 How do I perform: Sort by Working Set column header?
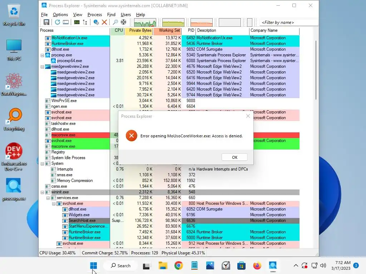tap(167, 31)
